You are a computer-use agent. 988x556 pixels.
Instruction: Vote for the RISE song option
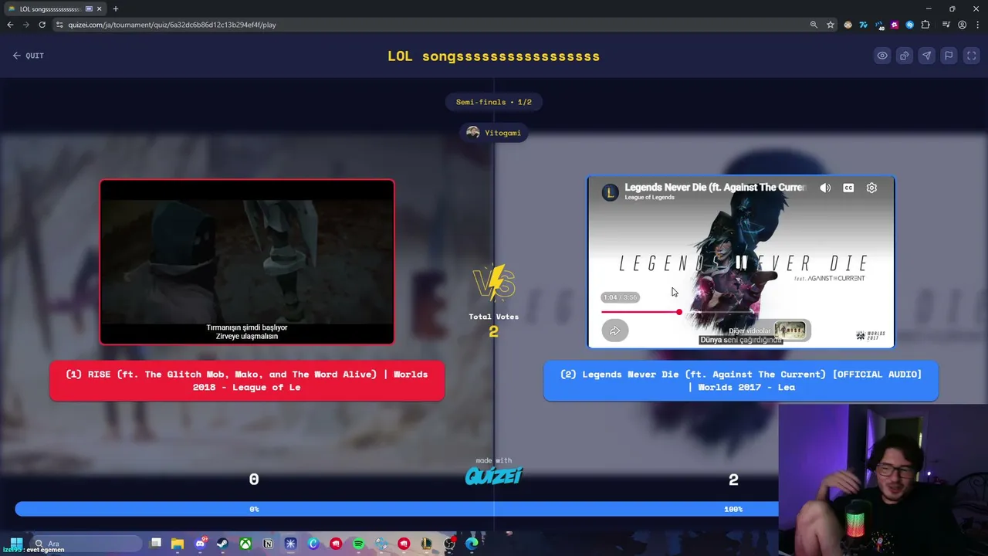coord(247,381)
